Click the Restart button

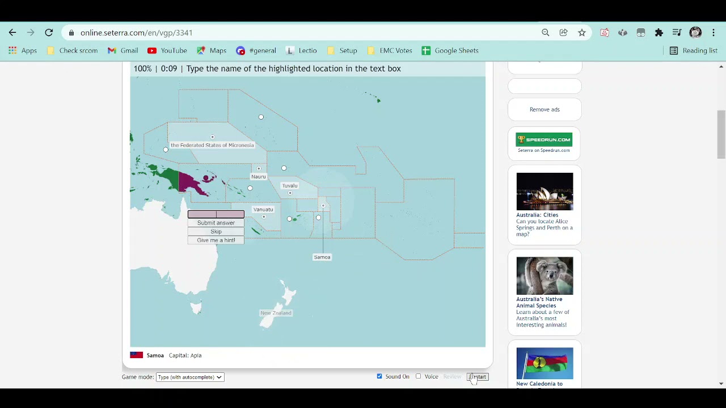[x=478, y=377]
